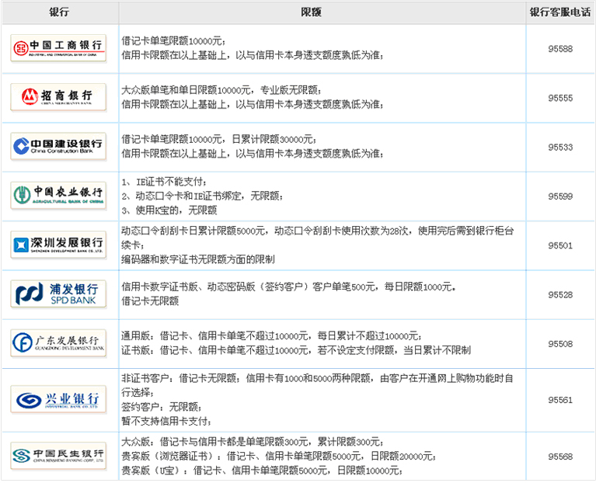Choose the 中国建设银行 logo
Image resolution: width=596 pixels, height=483 pixels.
click(x=58, y=147)
